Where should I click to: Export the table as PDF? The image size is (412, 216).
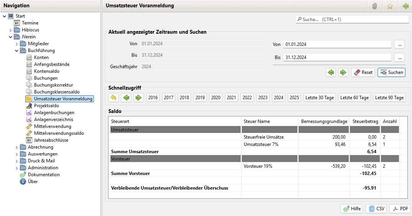pos(400,209)
